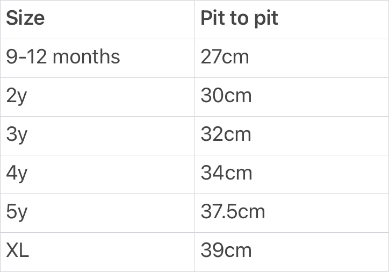Viewport: 389px width, 272px height.
Task: Click the lowercase 'pit' ending the header
Action: (x=266, y=18)
